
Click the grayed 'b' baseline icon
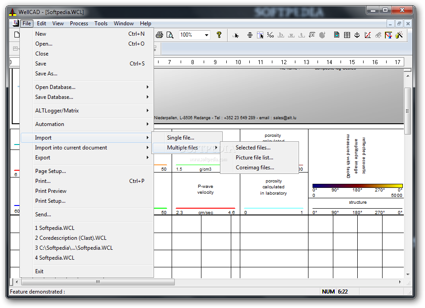[281, 35]
